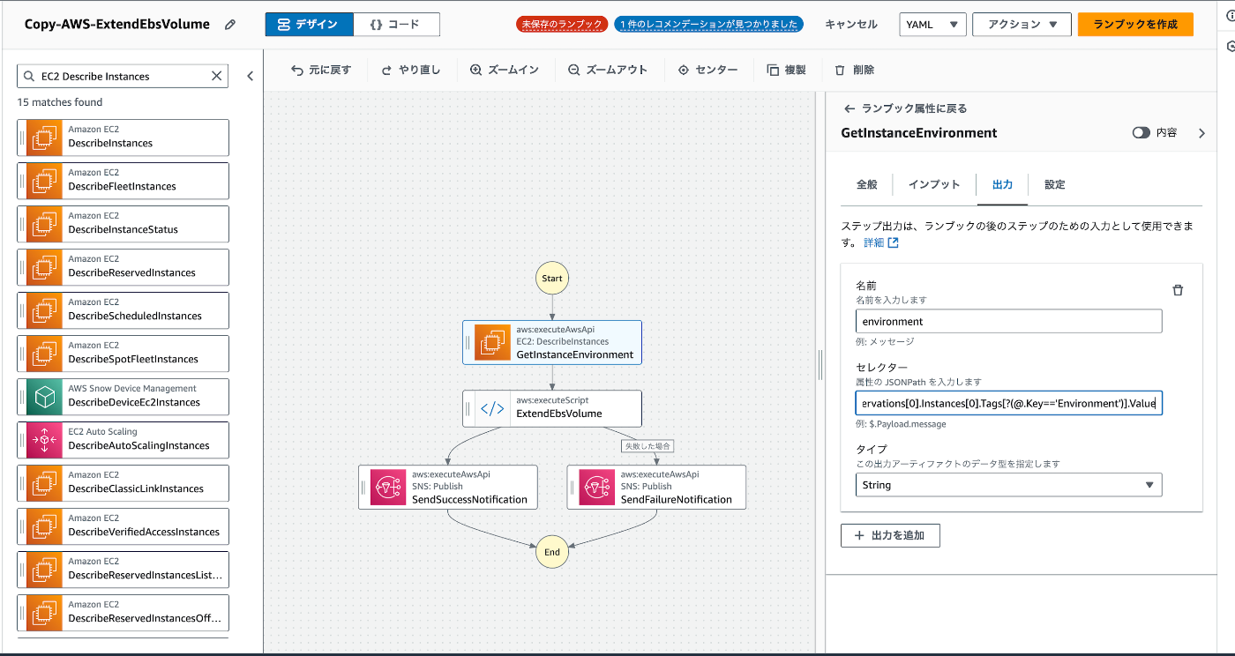The image size is (1235, 656).
Task: Duplicate the step with 複製 button
Action: pos(787,70)
